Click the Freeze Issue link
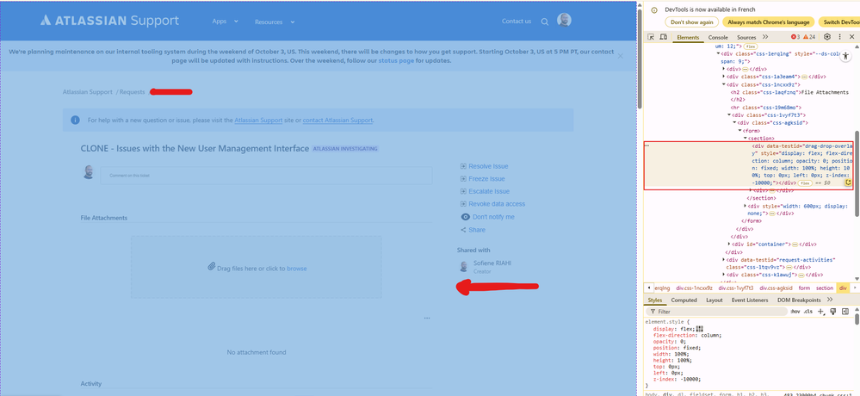The height and width of the screenshot is (396, 860). tap(486, 179)
